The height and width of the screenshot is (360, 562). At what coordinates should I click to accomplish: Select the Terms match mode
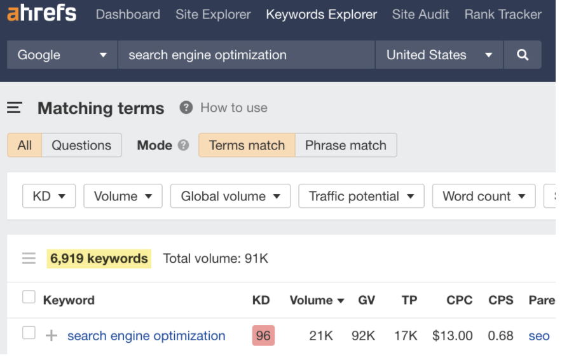247,145
